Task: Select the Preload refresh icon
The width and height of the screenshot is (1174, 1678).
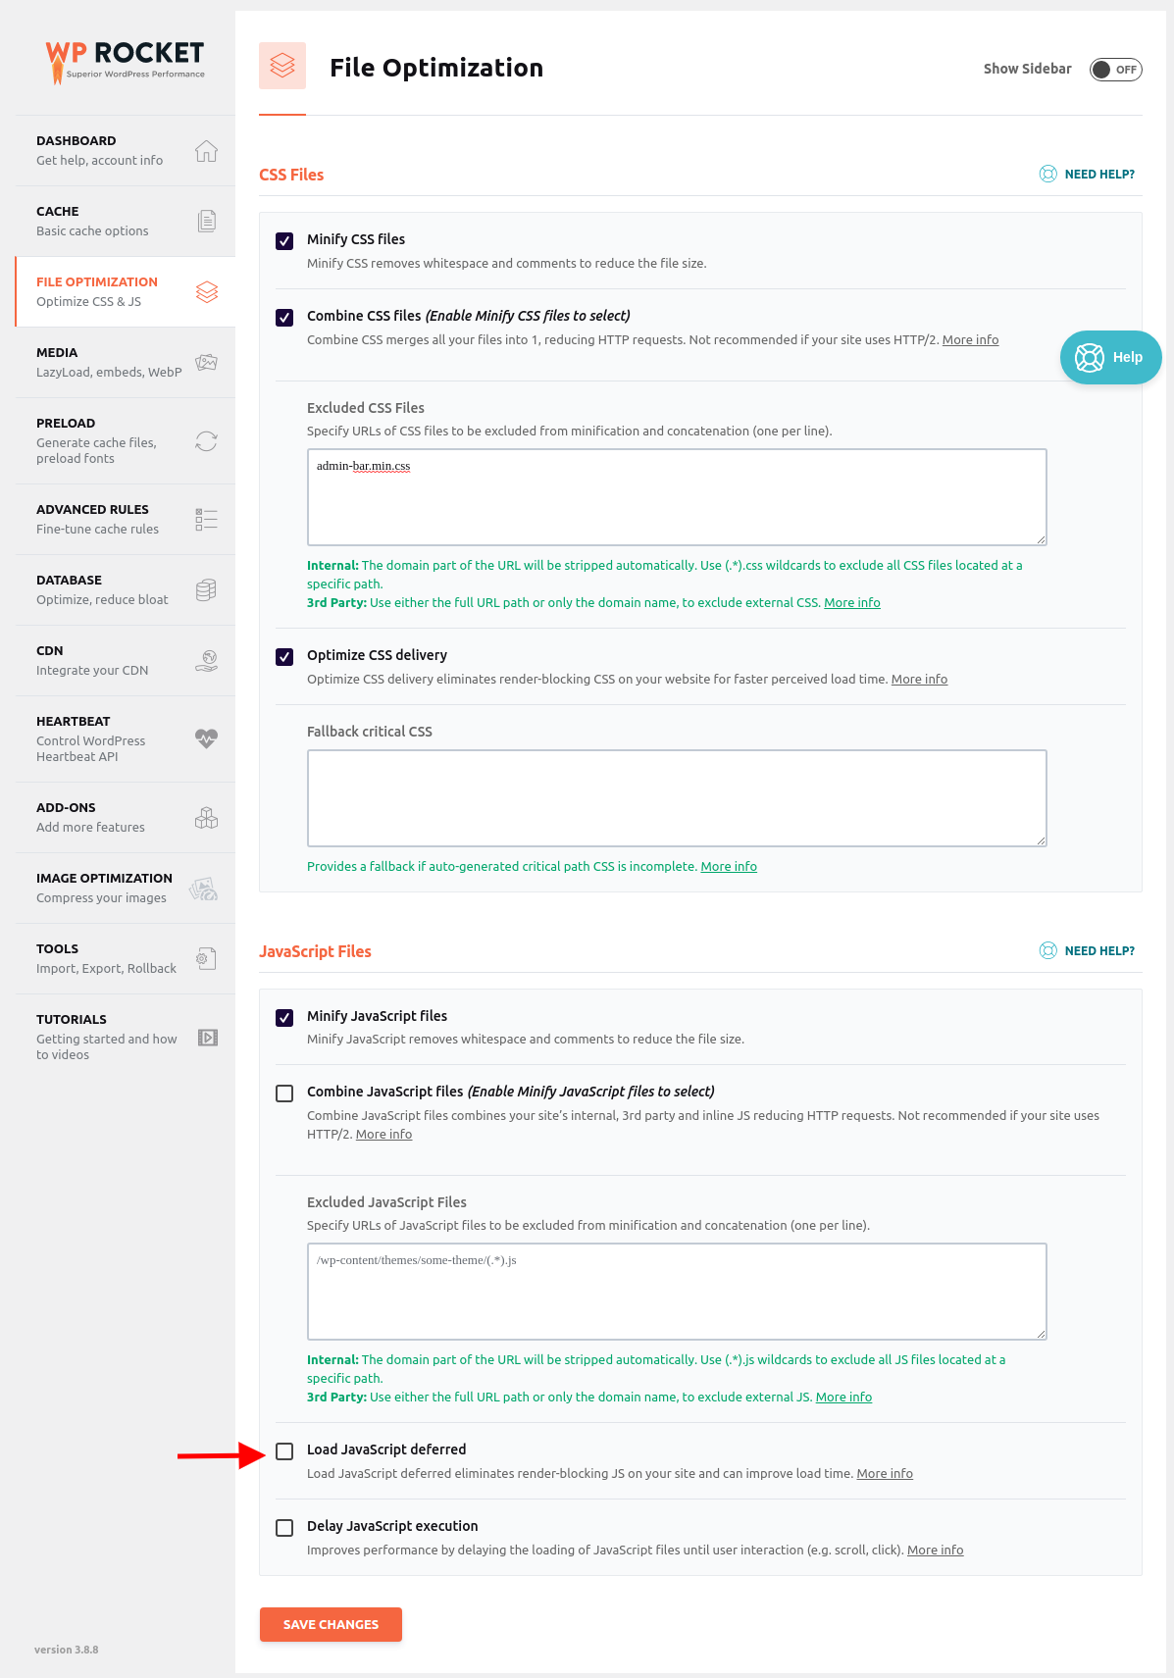Action: [206, 441]
